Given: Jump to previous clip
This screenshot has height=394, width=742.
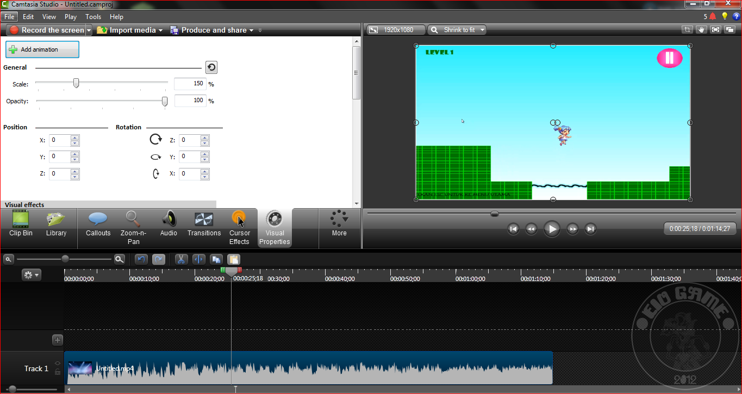Looking at the screenshot, I should (x=513, y=229).
